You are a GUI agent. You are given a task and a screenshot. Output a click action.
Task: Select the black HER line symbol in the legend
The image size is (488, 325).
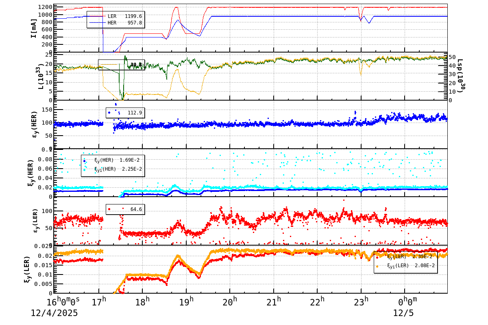98,22
